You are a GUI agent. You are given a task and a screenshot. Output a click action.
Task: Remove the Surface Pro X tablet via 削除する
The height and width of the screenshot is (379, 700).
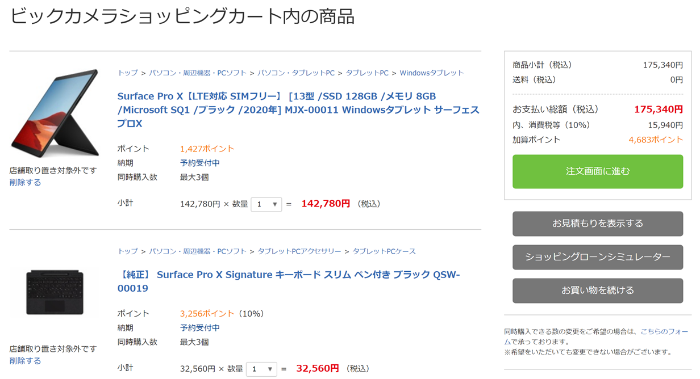click(x=26, y=183)
